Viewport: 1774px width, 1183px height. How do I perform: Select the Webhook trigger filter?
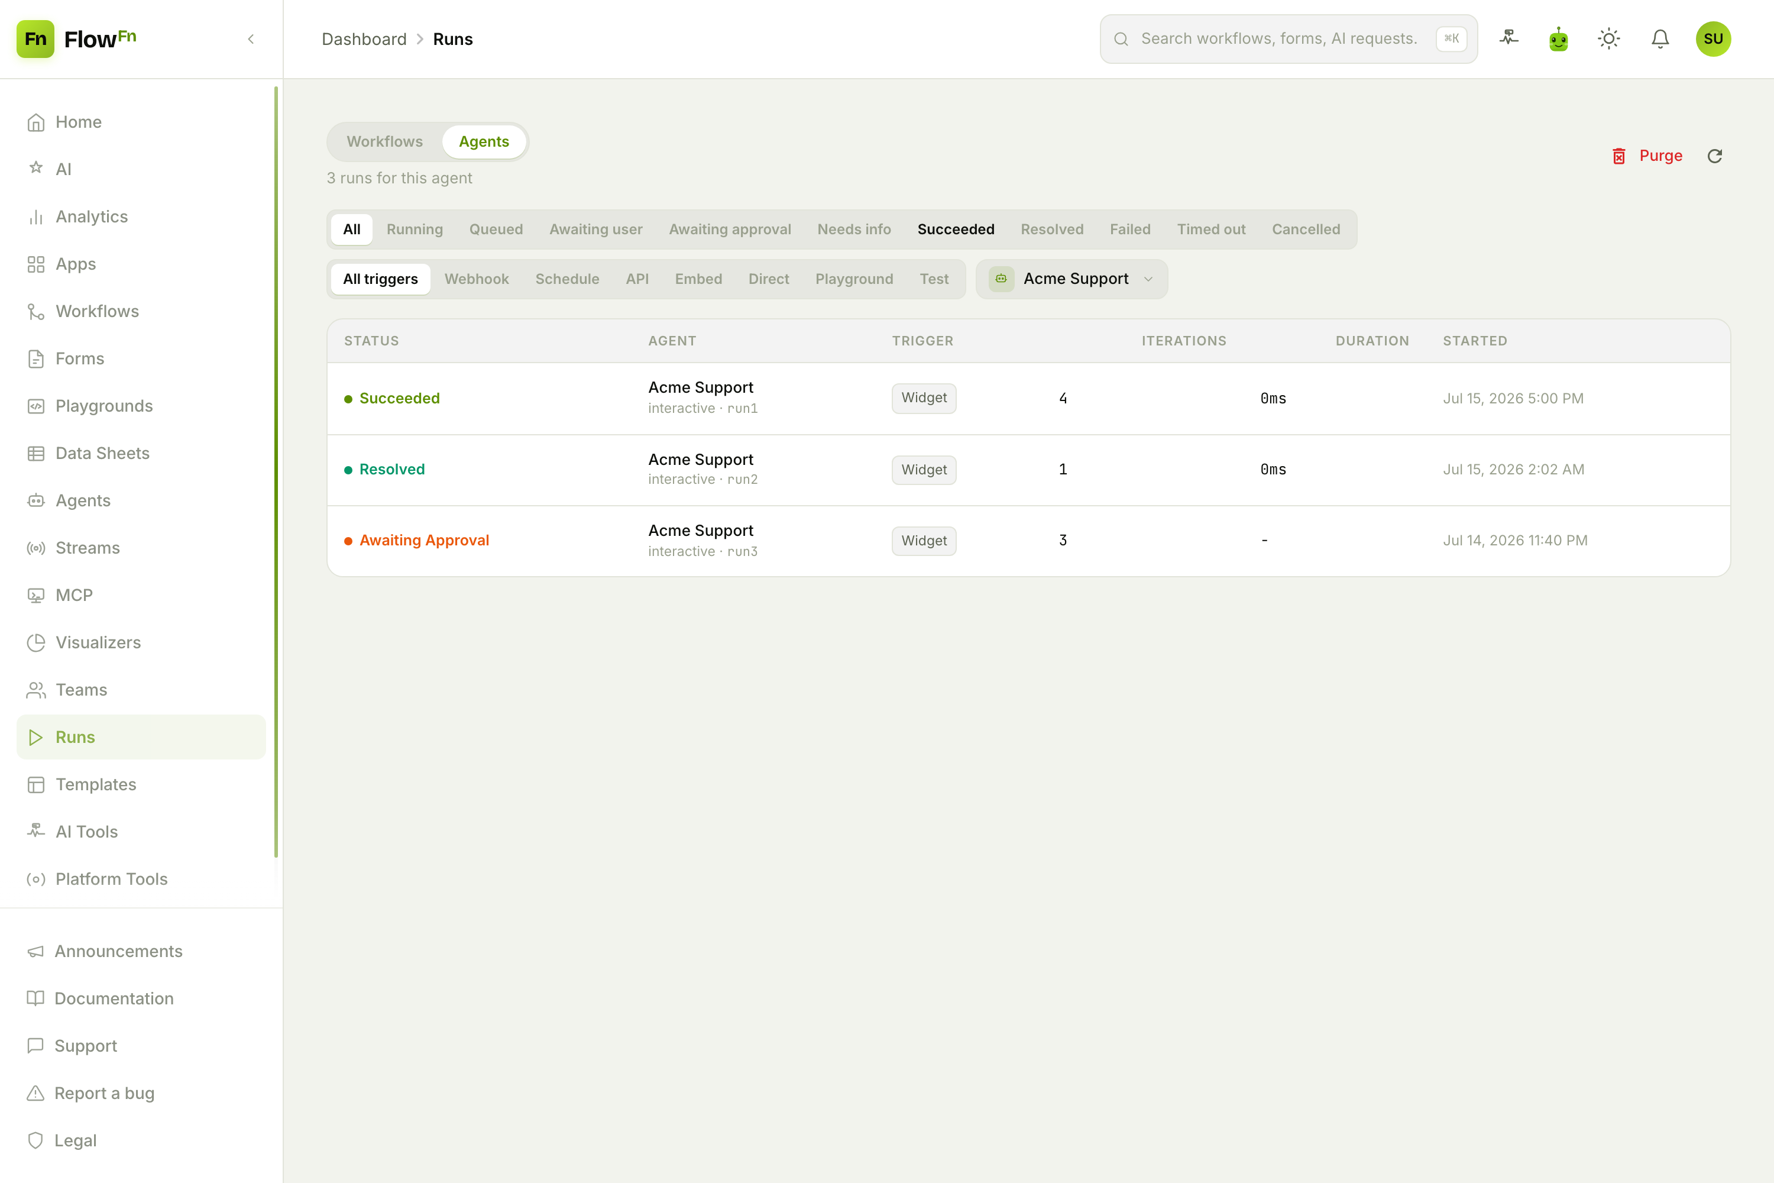[477, 279]
